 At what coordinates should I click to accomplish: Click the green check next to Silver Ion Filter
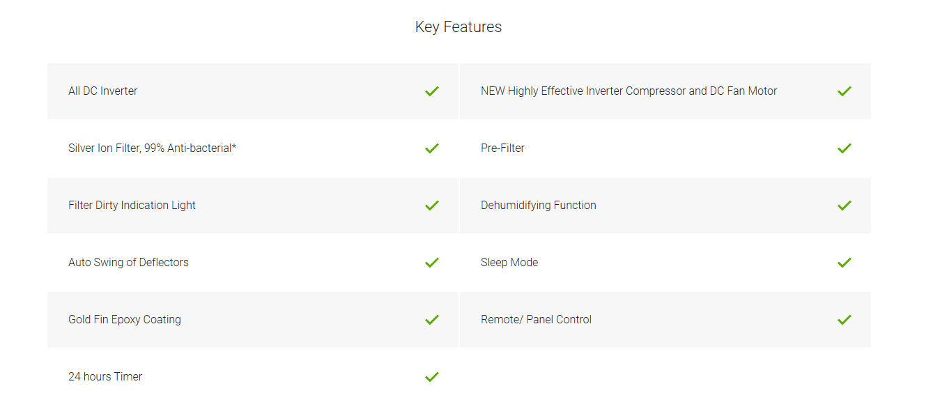click(x=432, y=148)
